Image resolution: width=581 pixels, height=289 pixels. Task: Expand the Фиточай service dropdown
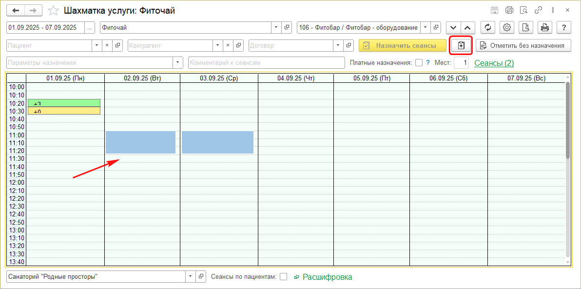point(276,28)
